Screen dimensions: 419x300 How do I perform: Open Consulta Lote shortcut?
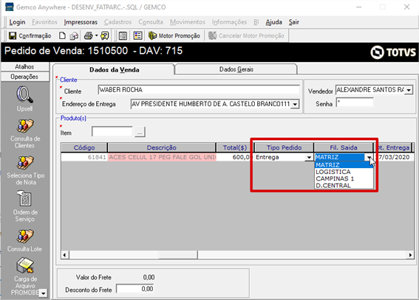pos(25,240)
